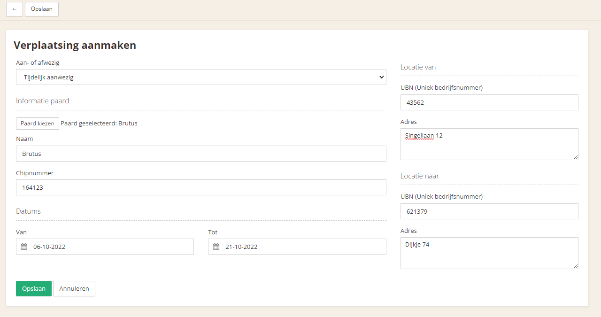Cancel with the Annuleren button
This screenshot has width=601, height=317.
pyautogui.click(x=74, y=289)
